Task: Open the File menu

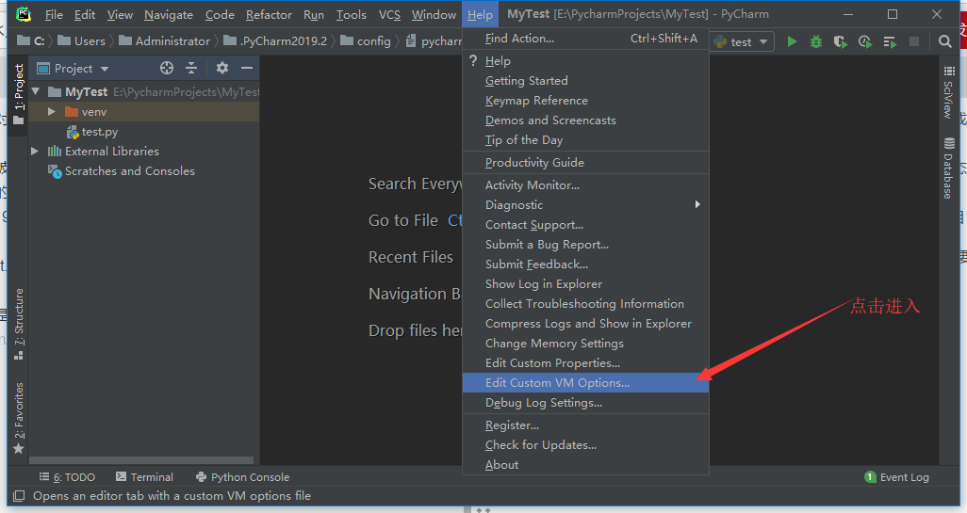Action: 54,15
